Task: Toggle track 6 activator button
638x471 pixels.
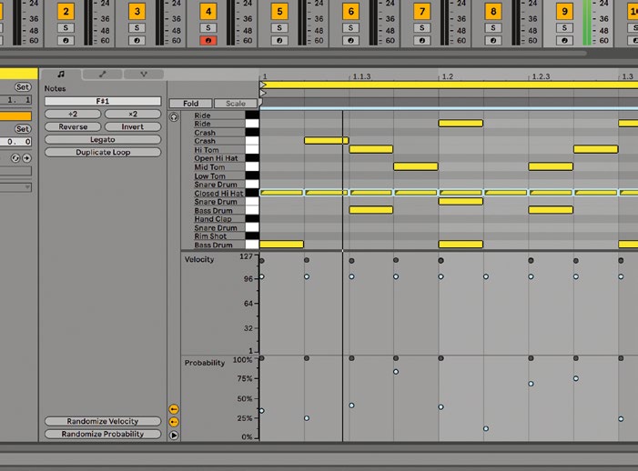Action: point(350,12)
